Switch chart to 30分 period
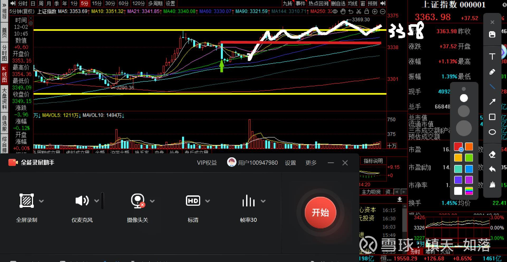 point(110,3)
